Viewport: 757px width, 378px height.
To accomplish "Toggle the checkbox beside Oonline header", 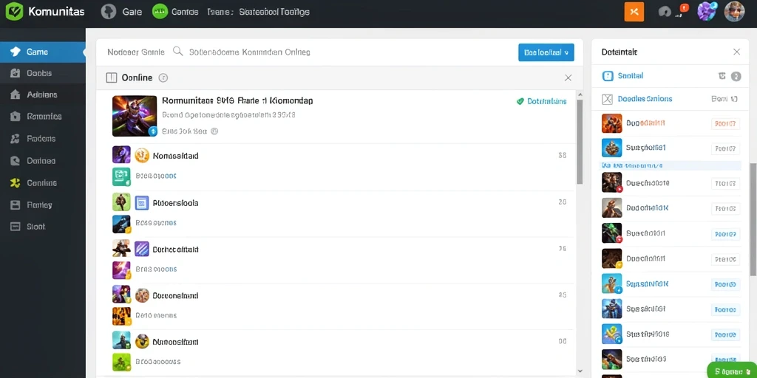I will 111,78.
